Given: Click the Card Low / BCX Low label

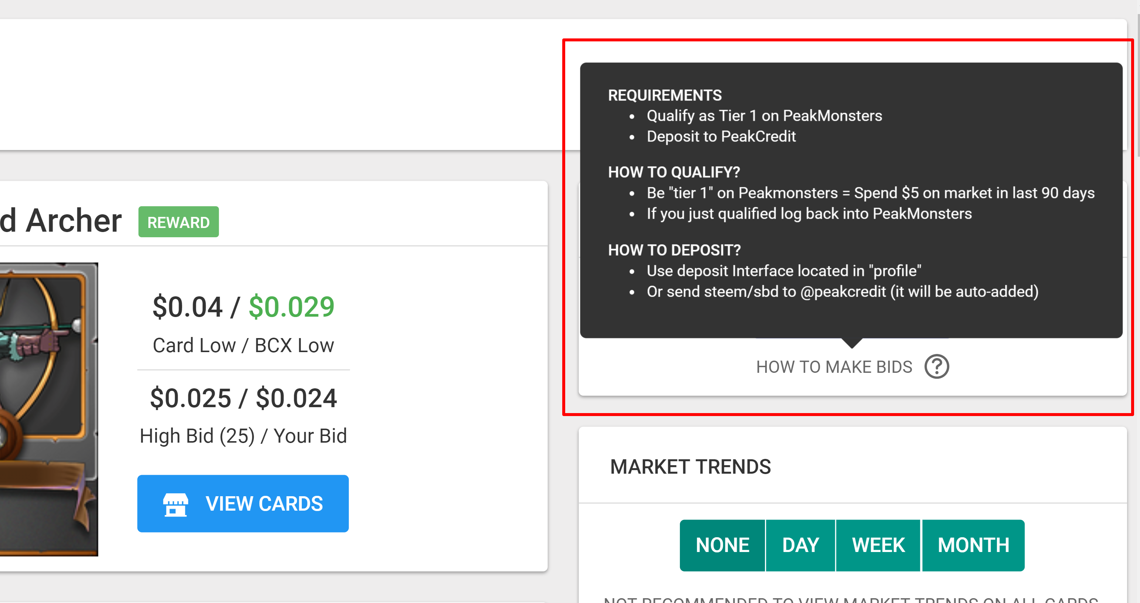Looking at the screenshot, I should 243,345.
